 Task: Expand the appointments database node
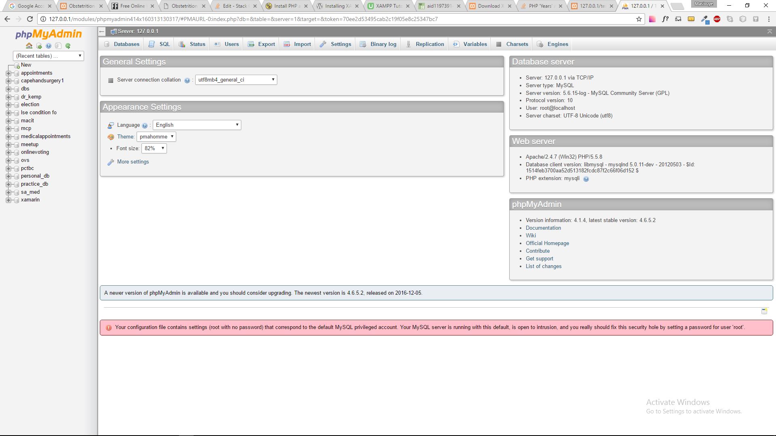8,73
